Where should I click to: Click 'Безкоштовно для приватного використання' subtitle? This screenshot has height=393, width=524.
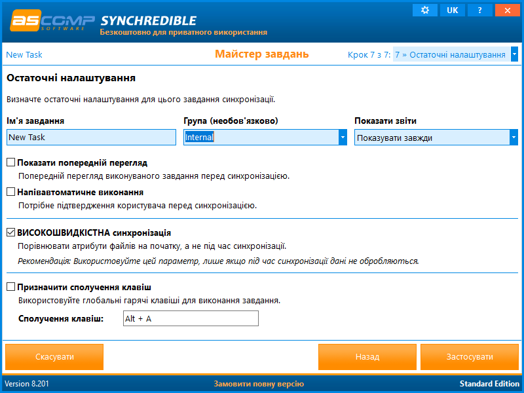(x=183, y=32)
